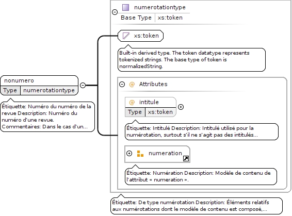Select the nonumero element box

tap(39, 86)
